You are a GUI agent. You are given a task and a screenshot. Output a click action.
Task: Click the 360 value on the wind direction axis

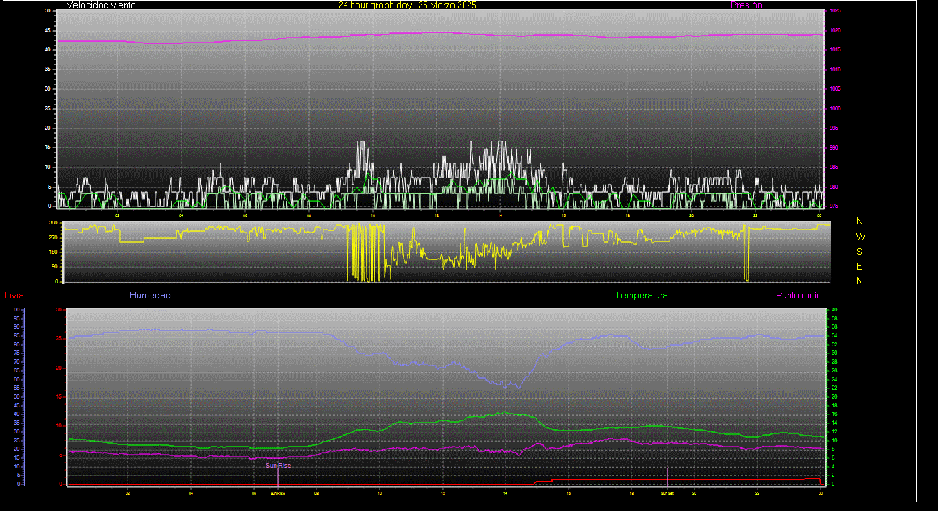[x=53, y=222]
